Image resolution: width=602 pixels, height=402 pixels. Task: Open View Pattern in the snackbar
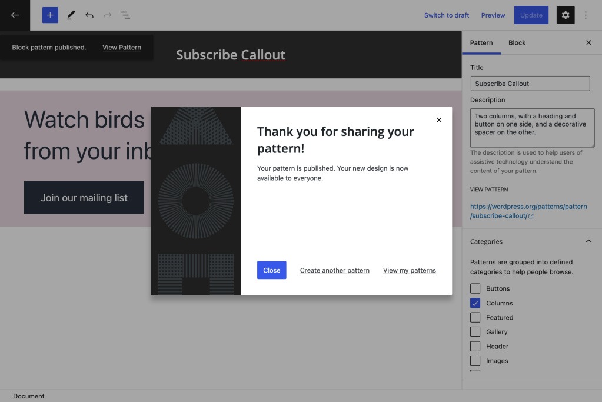point(122,47)
